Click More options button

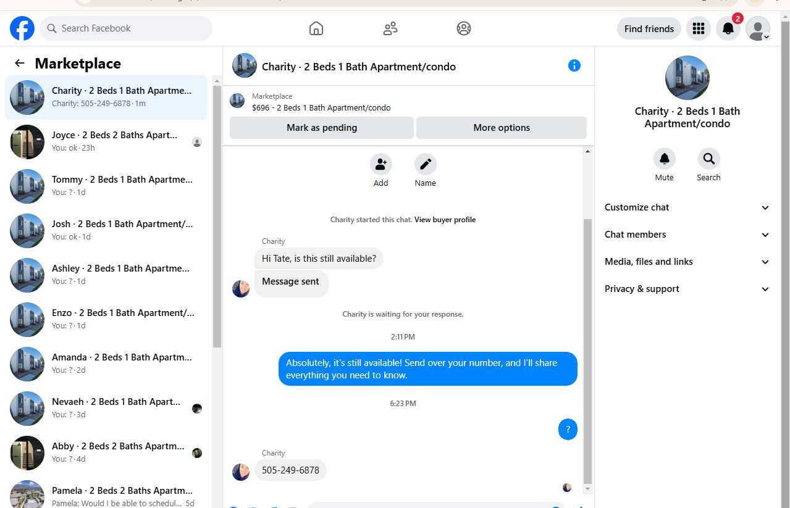tap(502, 128)
